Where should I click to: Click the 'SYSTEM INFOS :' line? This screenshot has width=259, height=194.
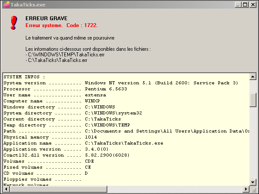24,77
